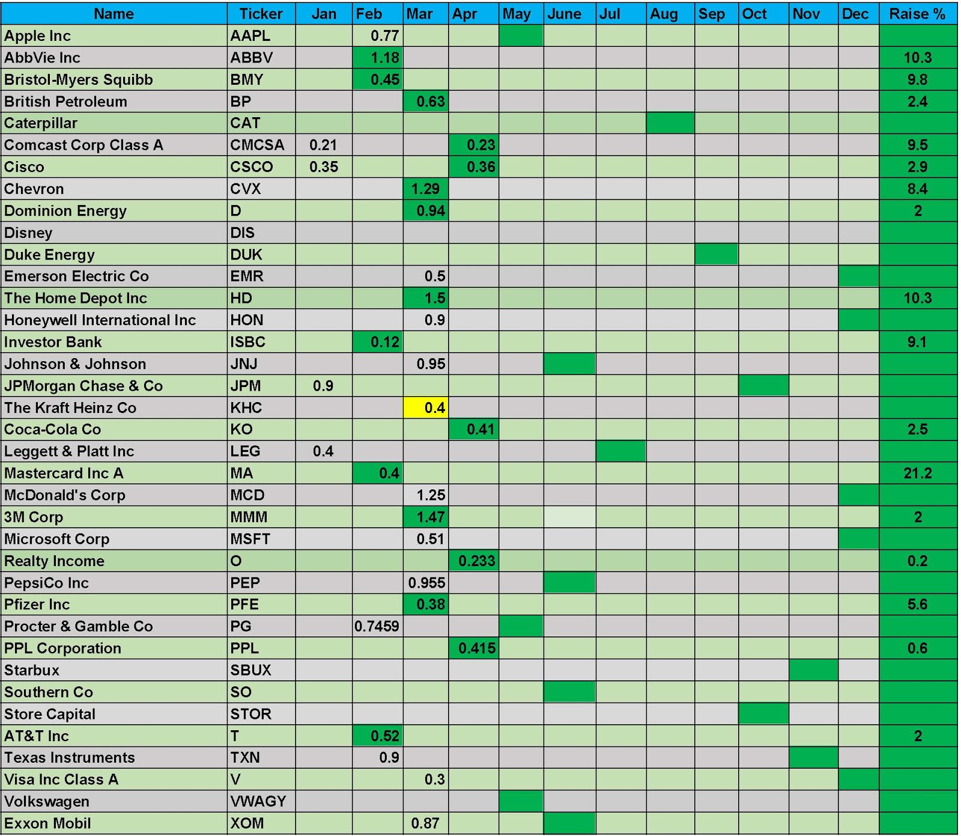Select the MSFT ticker cell
Image resolution: width=961 pixels, height=836 pixels.
click(x=261, y=539)
